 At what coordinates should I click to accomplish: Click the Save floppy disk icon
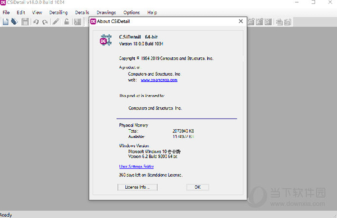click(x=25, y=22)
